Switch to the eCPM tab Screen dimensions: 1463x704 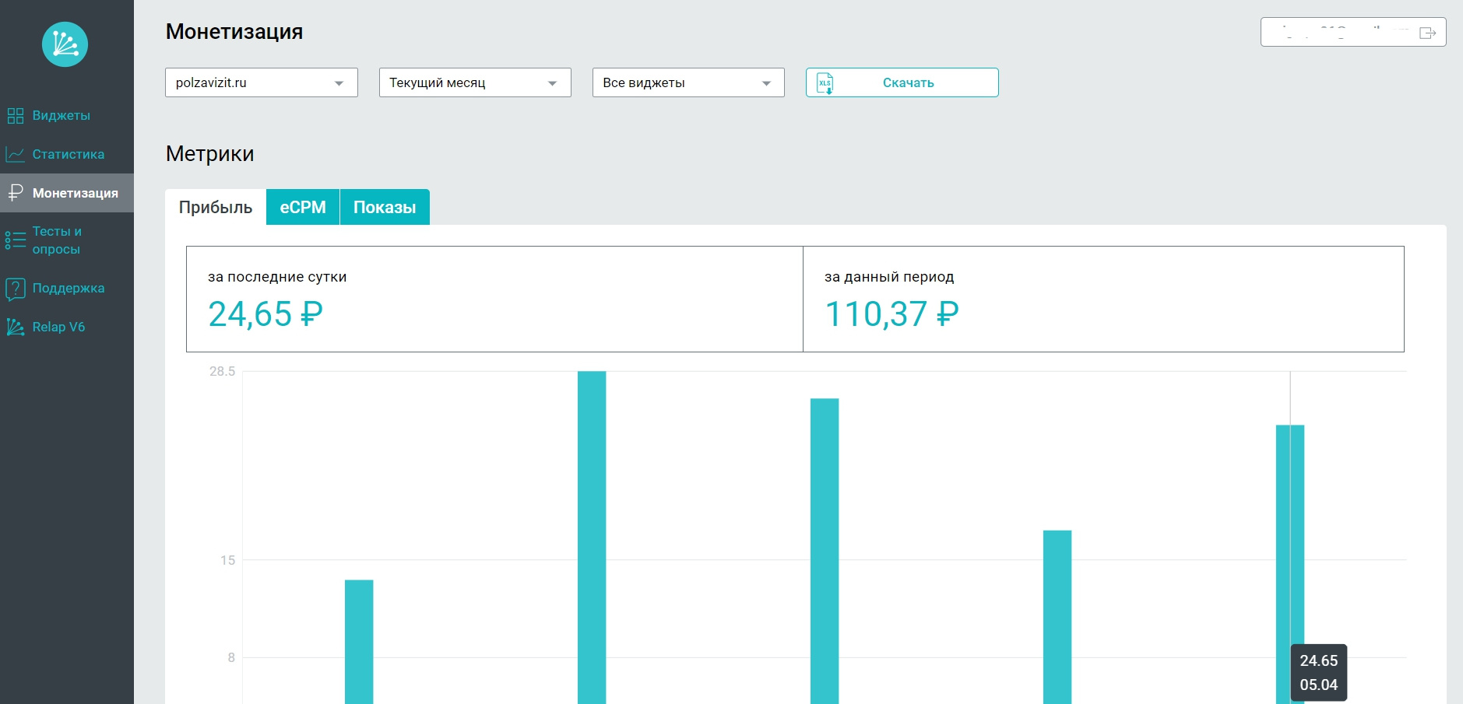point(303,208)
